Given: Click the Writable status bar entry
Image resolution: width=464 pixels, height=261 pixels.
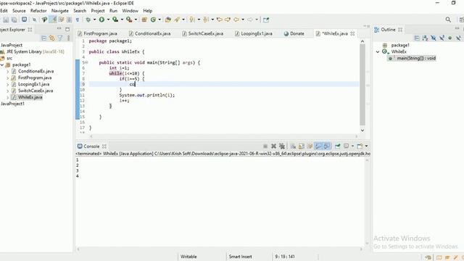Looking at the screenshot, I should 188,257.
